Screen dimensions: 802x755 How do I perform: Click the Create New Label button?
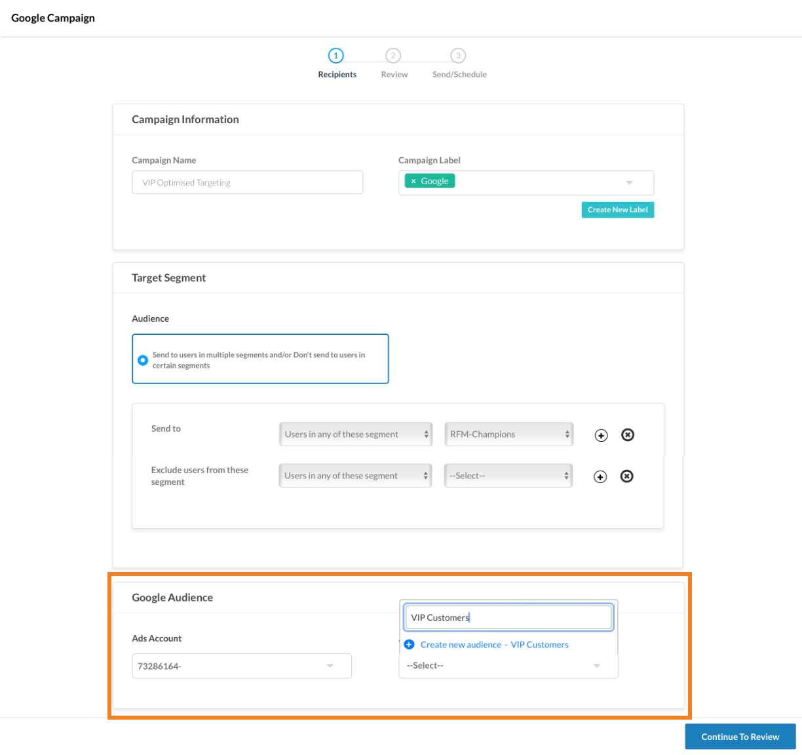pos(618,210)
